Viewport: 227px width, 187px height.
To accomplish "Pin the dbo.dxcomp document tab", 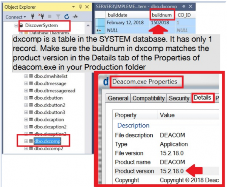I will [184, 6].
